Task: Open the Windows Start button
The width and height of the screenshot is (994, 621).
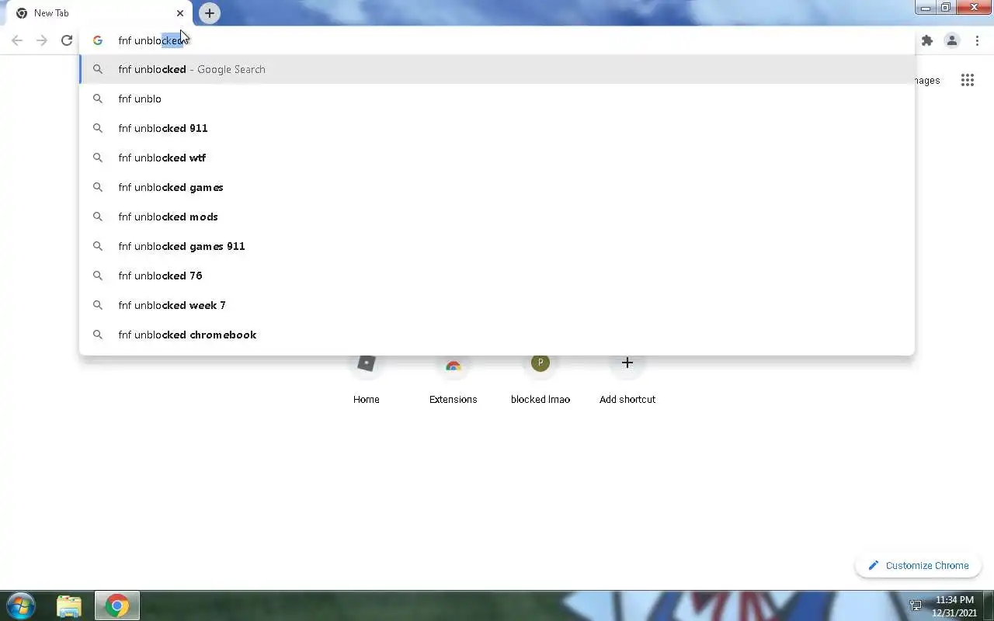Action: click(21, 605)
